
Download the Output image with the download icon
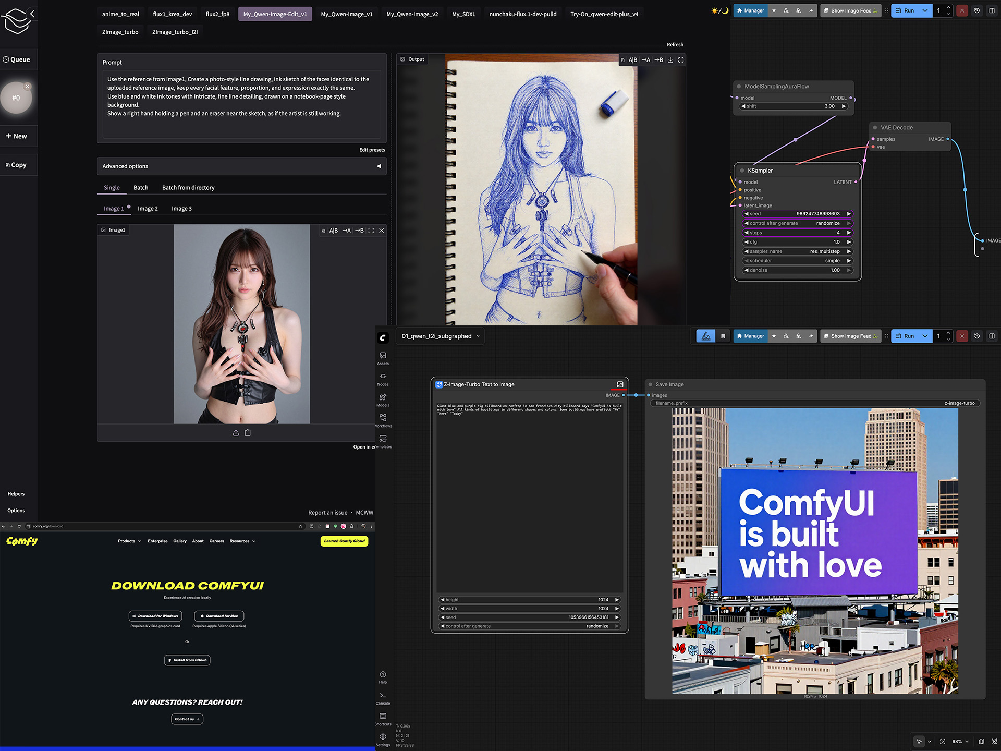[670, 60]
